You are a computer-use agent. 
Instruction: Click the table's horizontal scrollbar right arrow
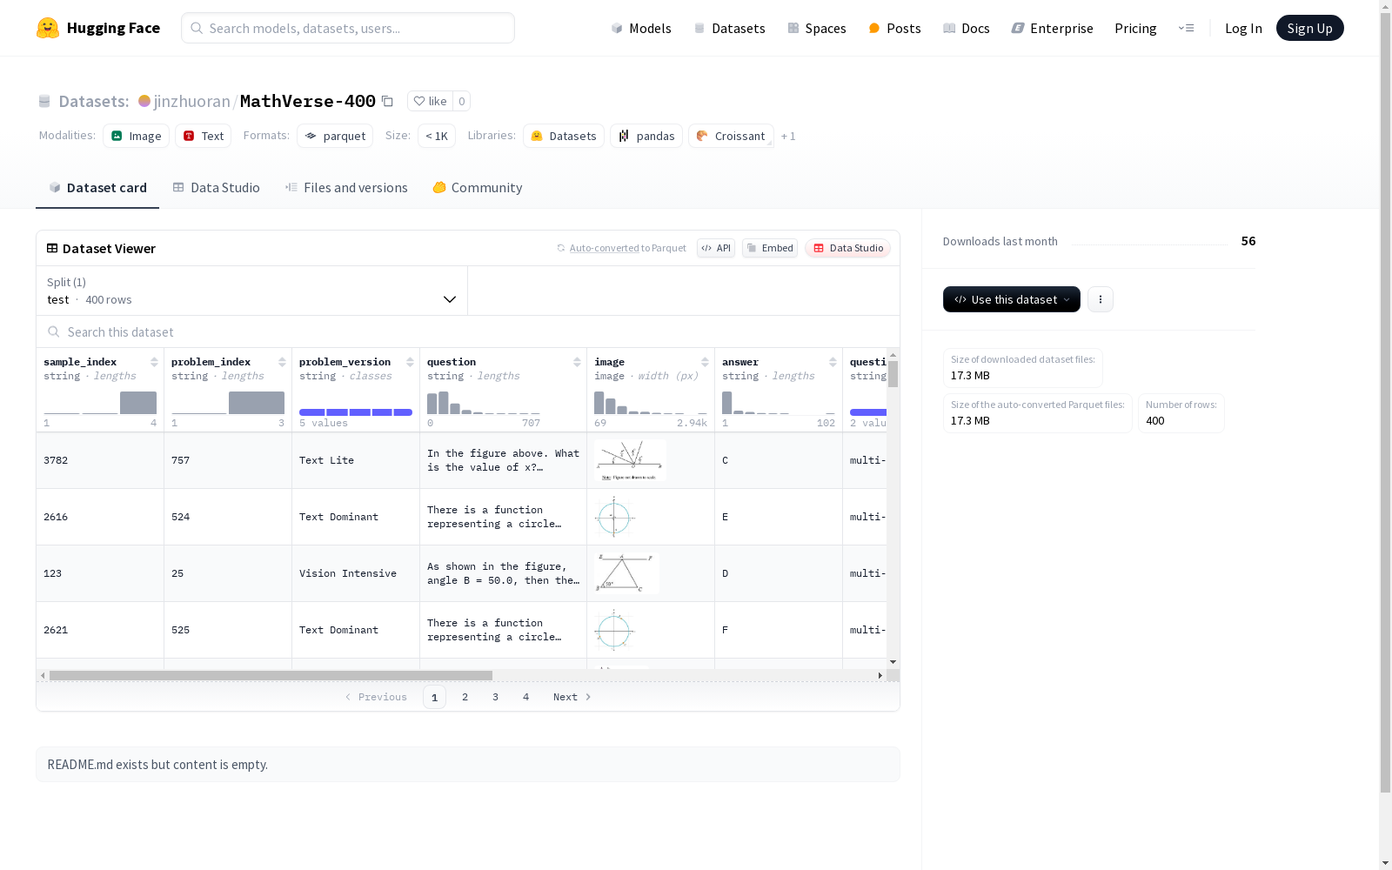click(880, 675)
